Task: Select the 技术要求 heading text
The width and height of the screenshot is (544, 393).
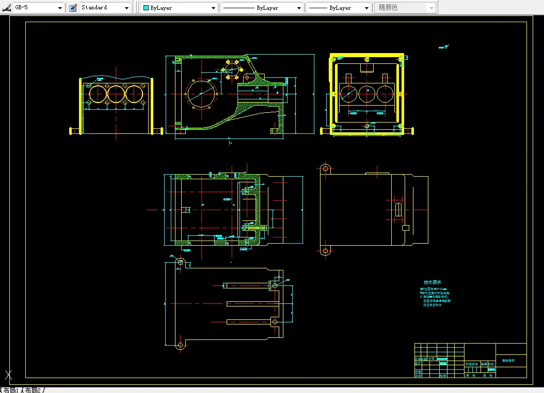Action: (433, 282)
